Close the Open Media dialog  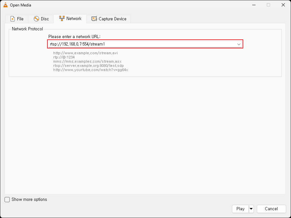(x=283, y=5)
